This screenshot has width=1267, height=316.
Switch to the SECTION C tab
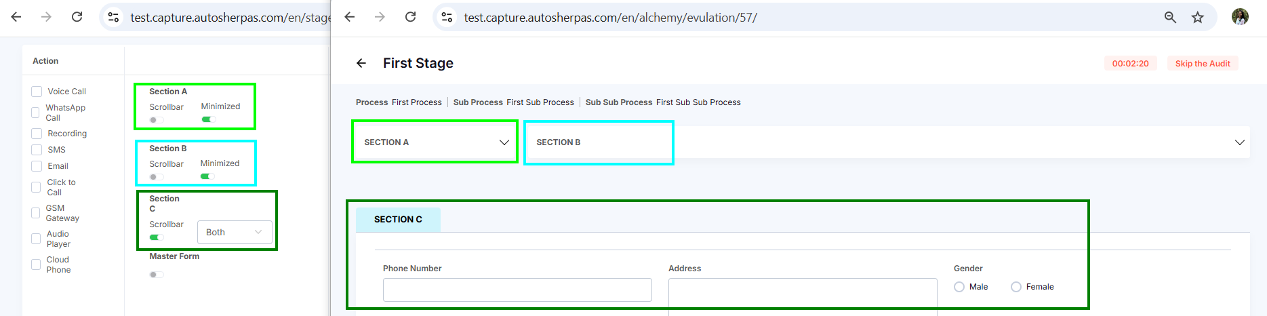(398, 220)
